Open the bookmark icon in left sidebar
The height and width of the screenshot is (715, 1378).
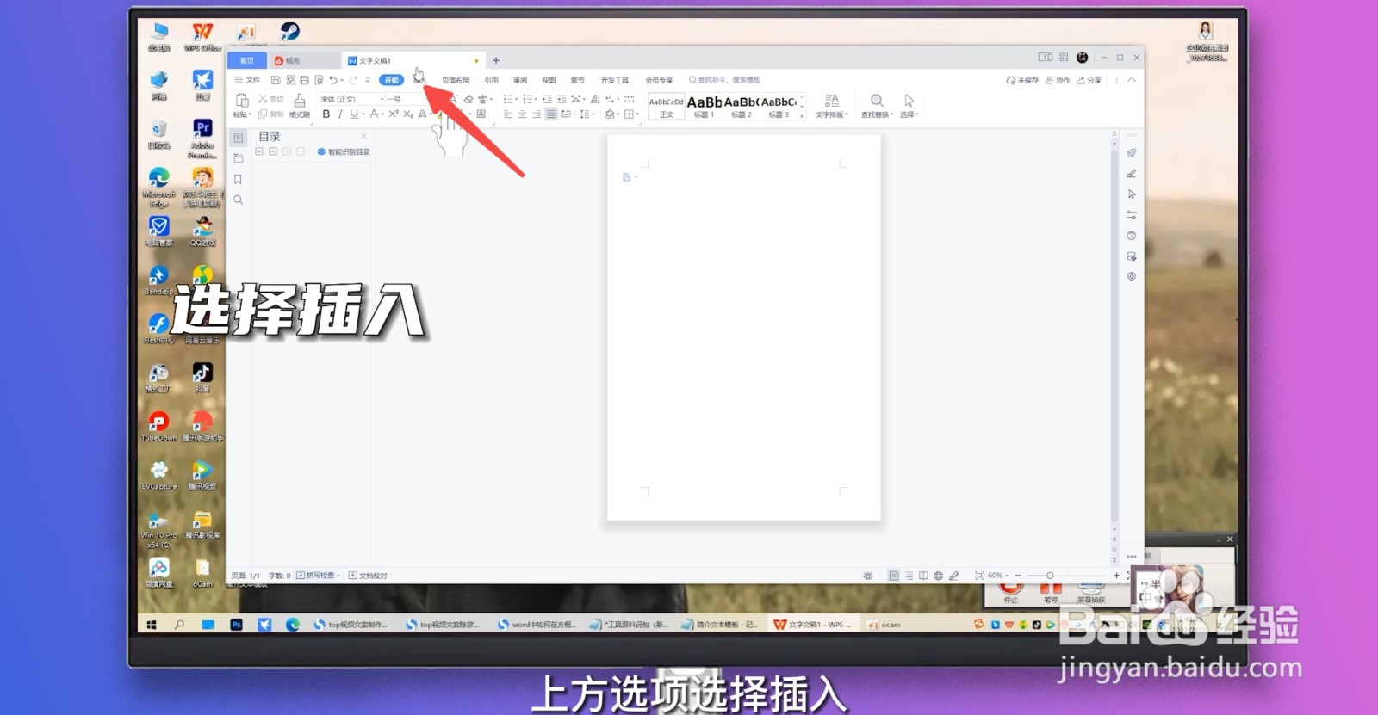(239, 179)
